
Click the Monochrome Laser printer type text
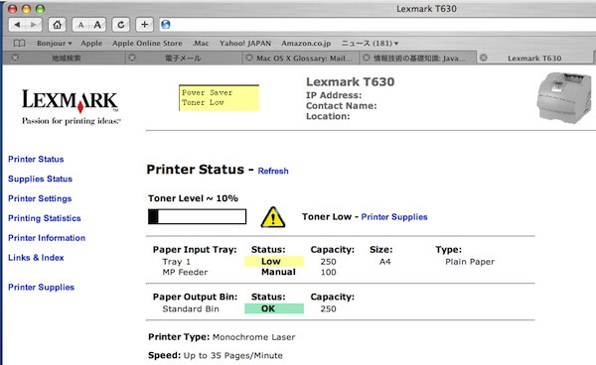(x=253, y=337)
